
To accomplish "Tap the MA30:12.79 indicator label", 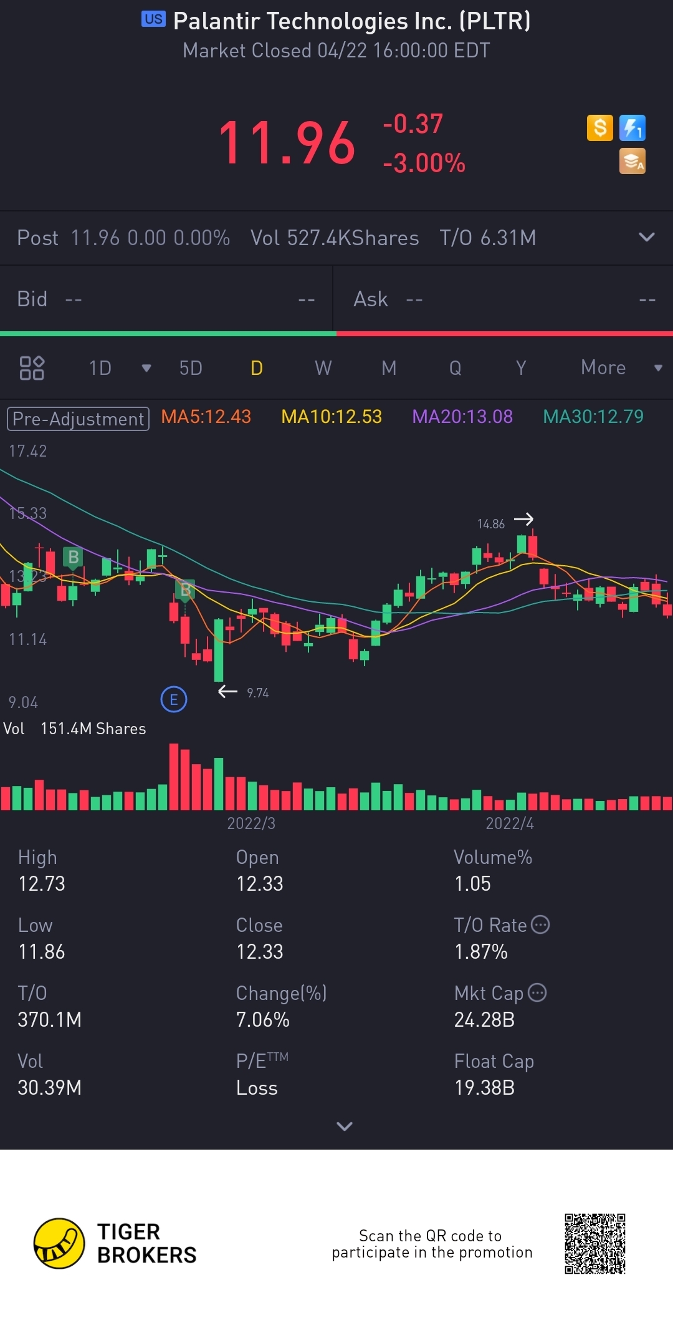I will (593, 417).
